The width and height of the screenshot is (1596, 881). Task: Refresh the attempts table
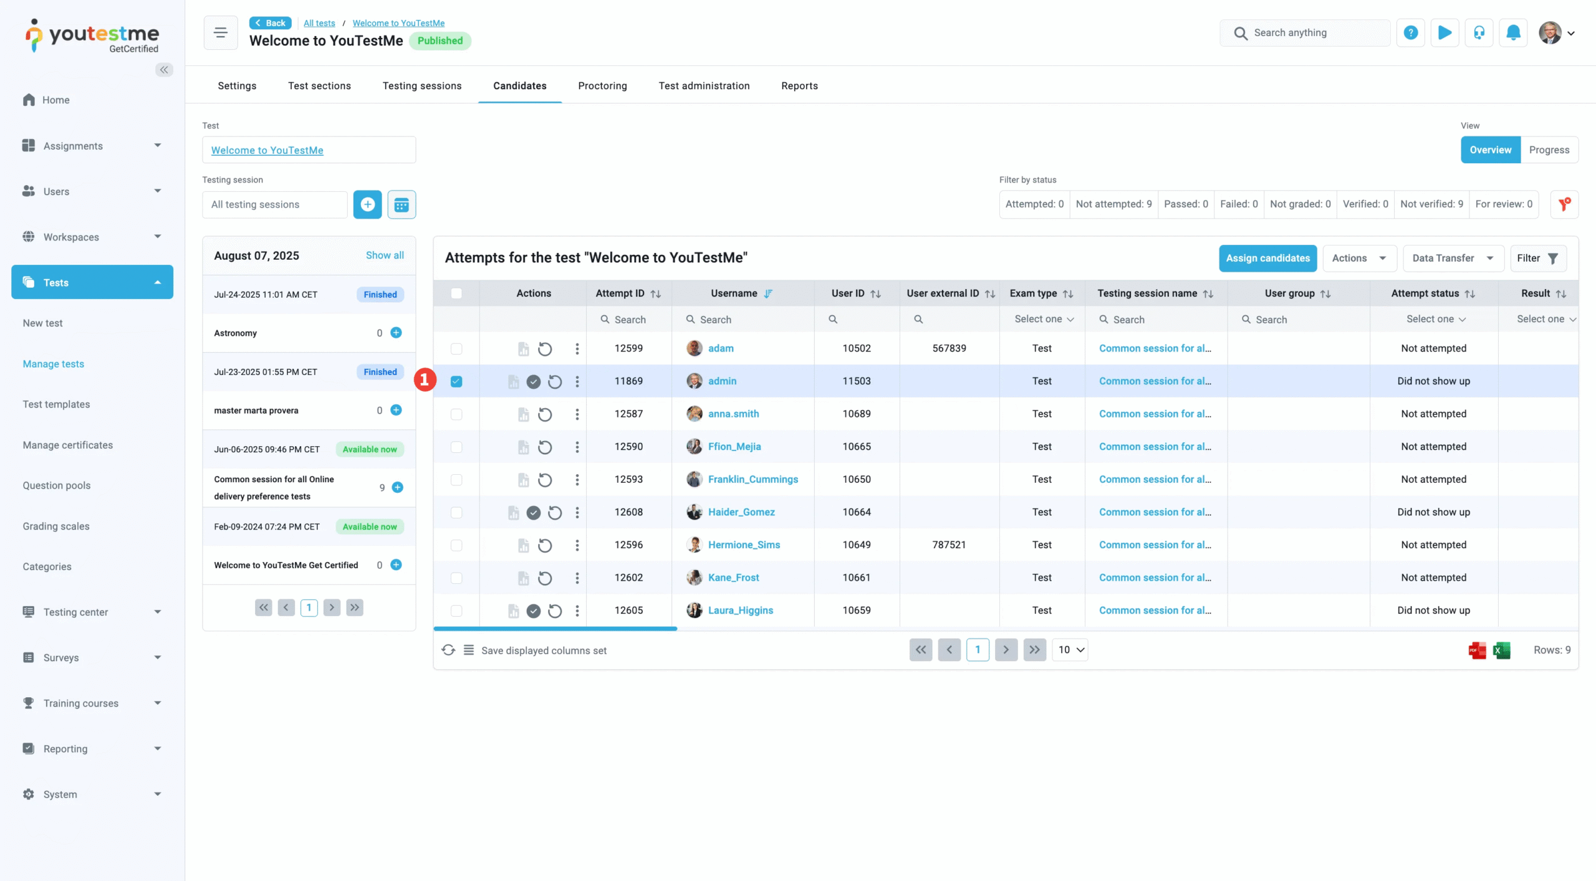[x=448, y=650]
